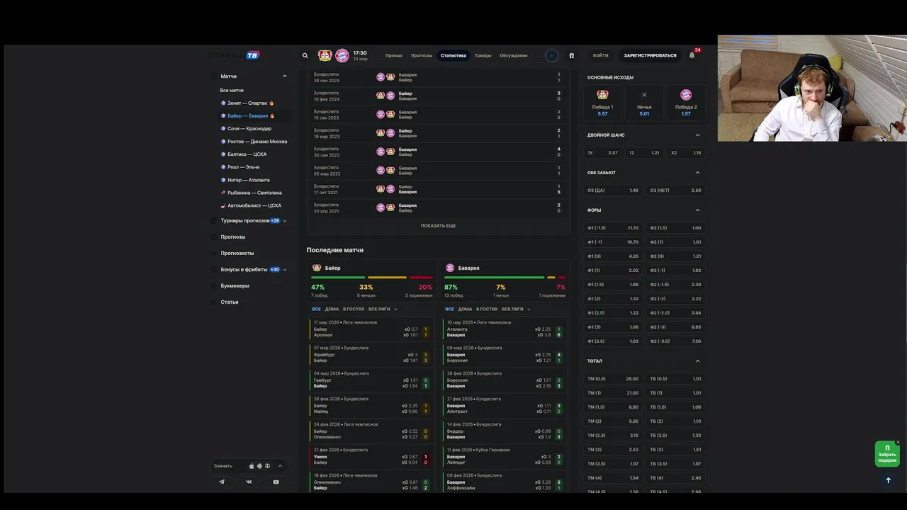Click the Войти login button
The image size is (907, 510).
601,55
